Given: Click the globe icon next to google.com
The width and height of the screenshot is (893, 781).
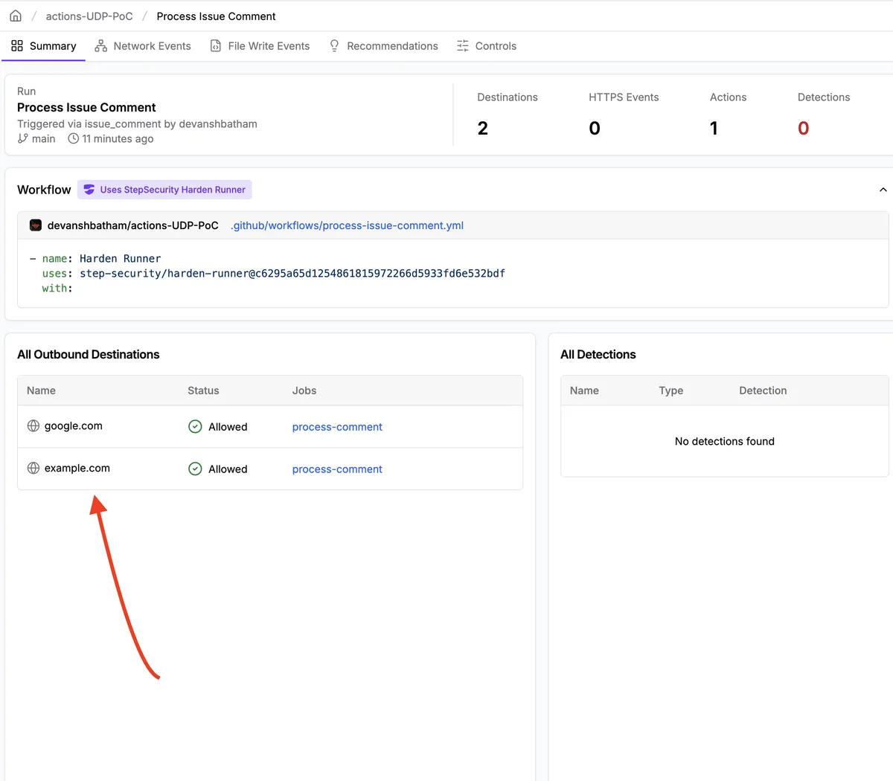Looking at the screenshot, I should click(x=33, y=426).
